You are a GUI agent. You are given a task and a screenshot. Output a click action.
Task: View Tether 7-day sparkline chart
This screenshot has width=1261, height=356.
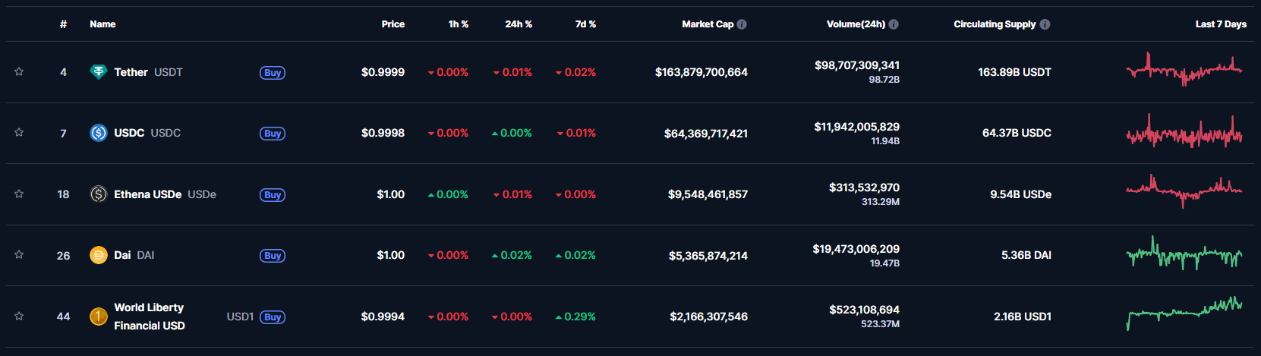(x=1184, y=70)
